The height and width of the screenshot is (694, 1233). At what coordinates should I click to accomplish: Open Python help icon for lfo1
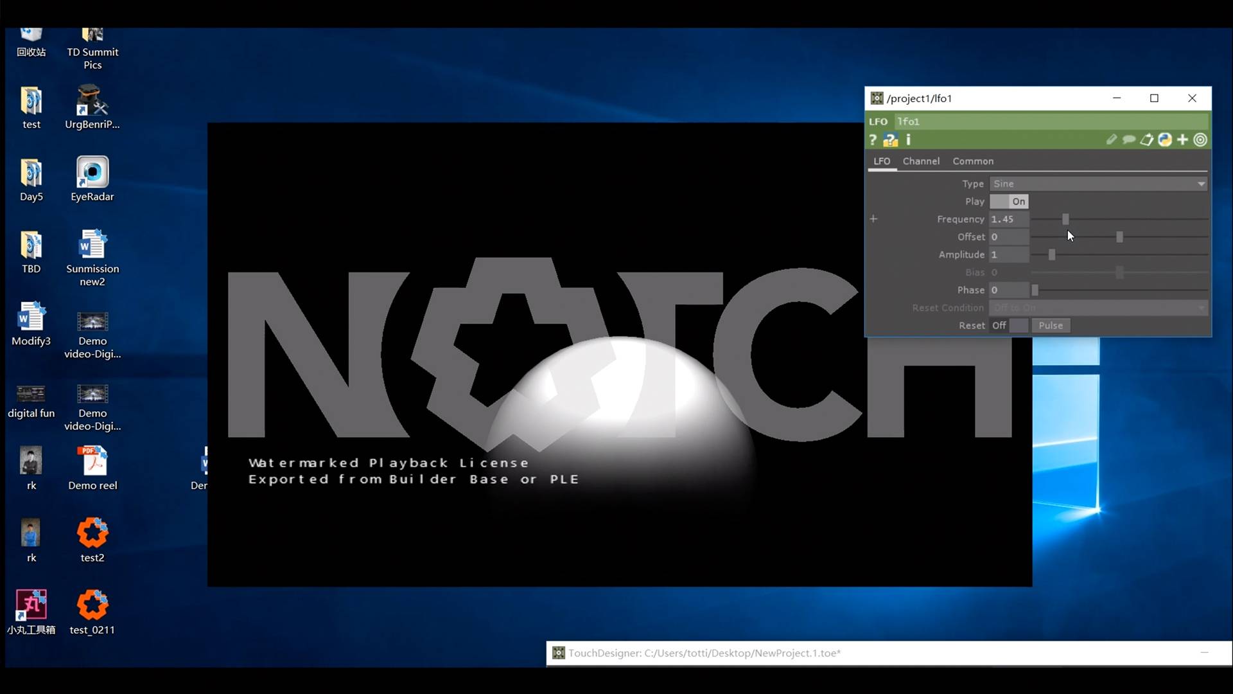click(x=891, y=140)
